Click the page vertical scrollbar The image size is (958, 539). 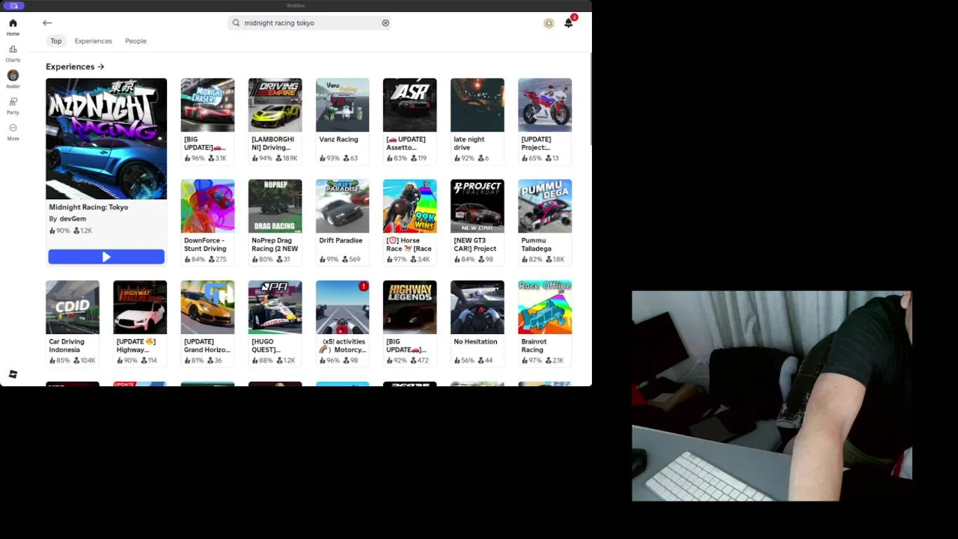click(591, 97)
